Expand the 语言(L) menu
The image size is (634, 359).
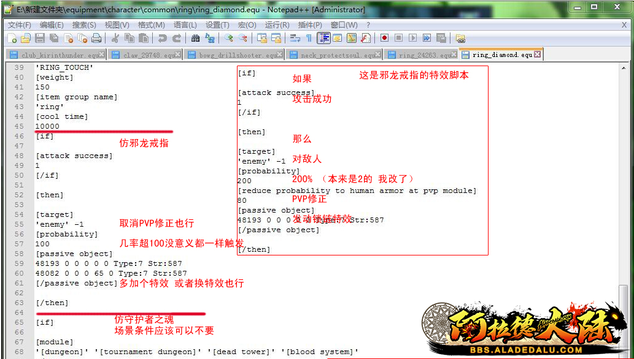[x=185, y=25]
